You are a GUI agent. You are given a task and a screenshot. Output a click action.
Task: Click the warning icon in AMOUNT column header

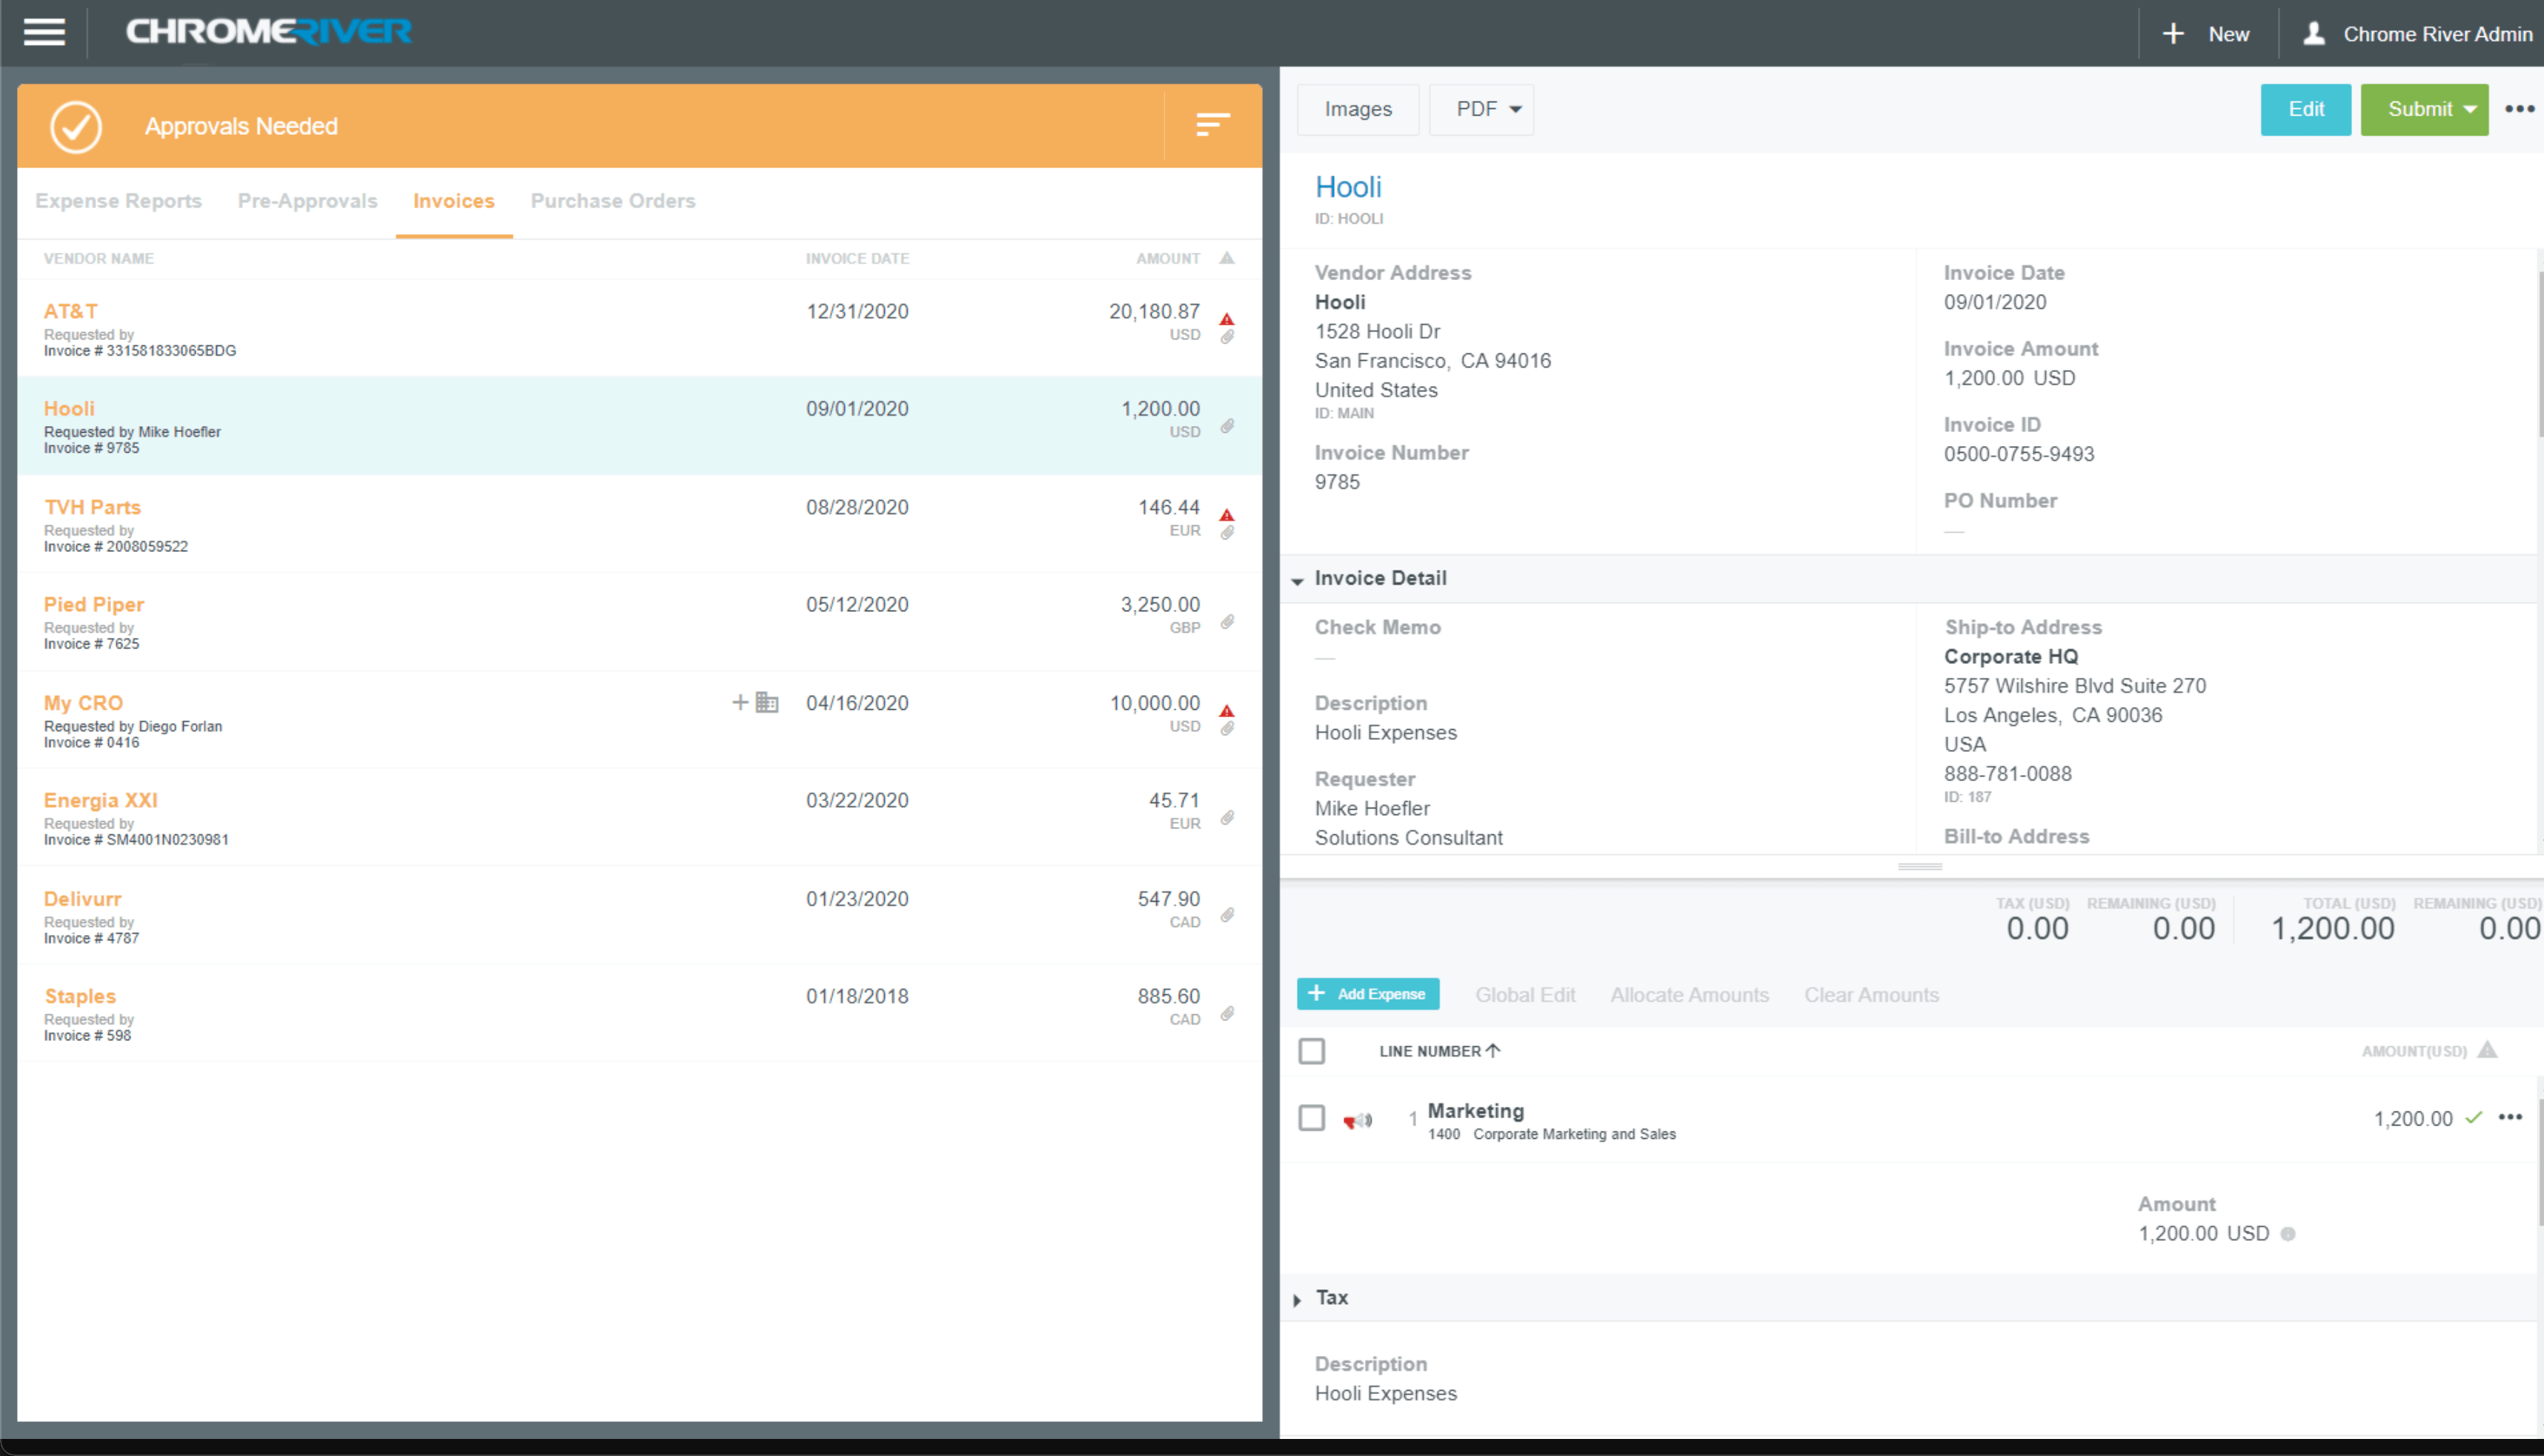pos(1227,258)
